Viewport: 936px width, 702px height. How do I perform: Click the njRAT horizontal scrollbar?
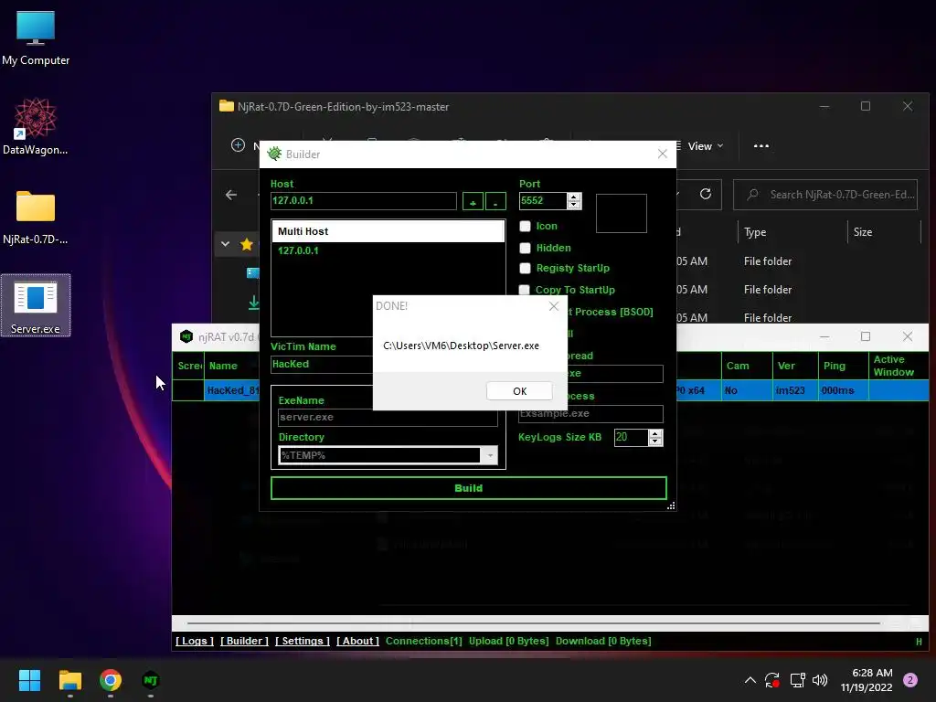(533, 622)
